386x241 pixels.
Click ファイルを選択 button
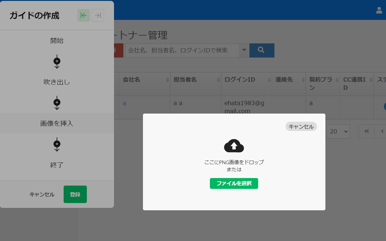(x=234, y=183)
